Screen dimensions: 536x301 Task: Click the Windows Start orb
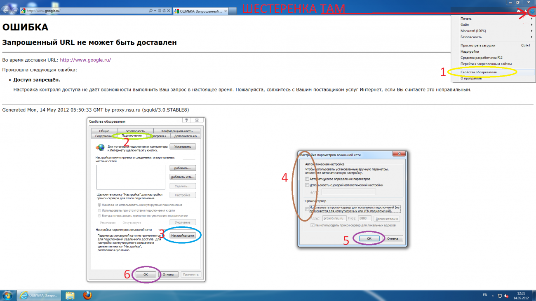click(x=7, y=295)
